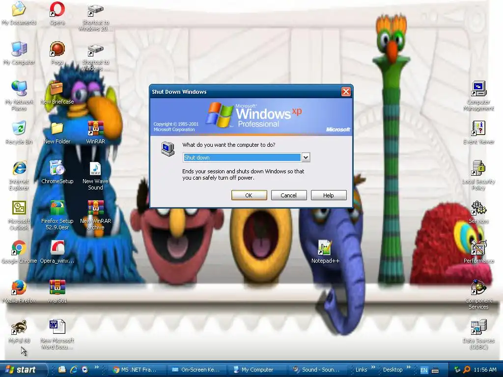Image resolution: width=503 pixels, height=377 pixels.
Task: Expand the shutdown action dropdown arrow
Action: [x=306, y=158]
